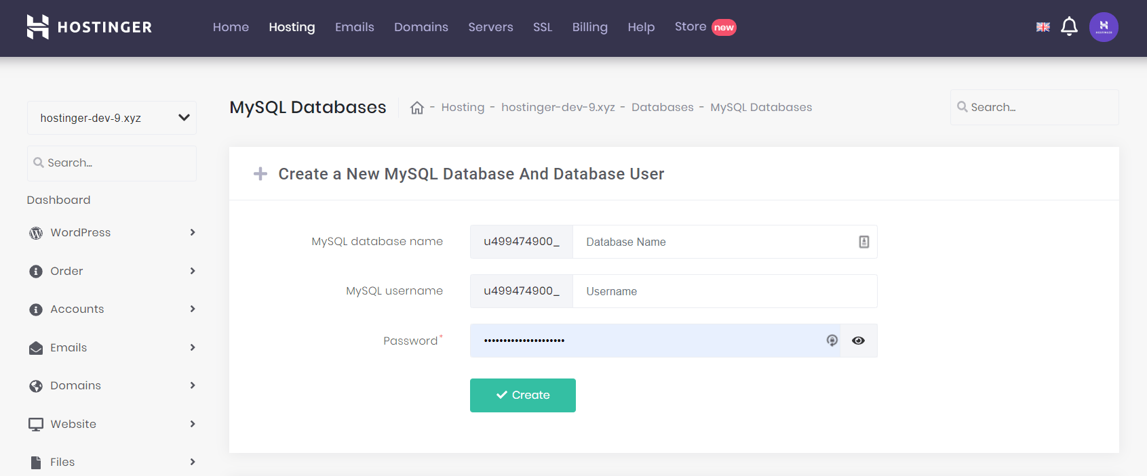Click the password generator icon
This screenshot has width=1147, height=476.
coord(832,341)
